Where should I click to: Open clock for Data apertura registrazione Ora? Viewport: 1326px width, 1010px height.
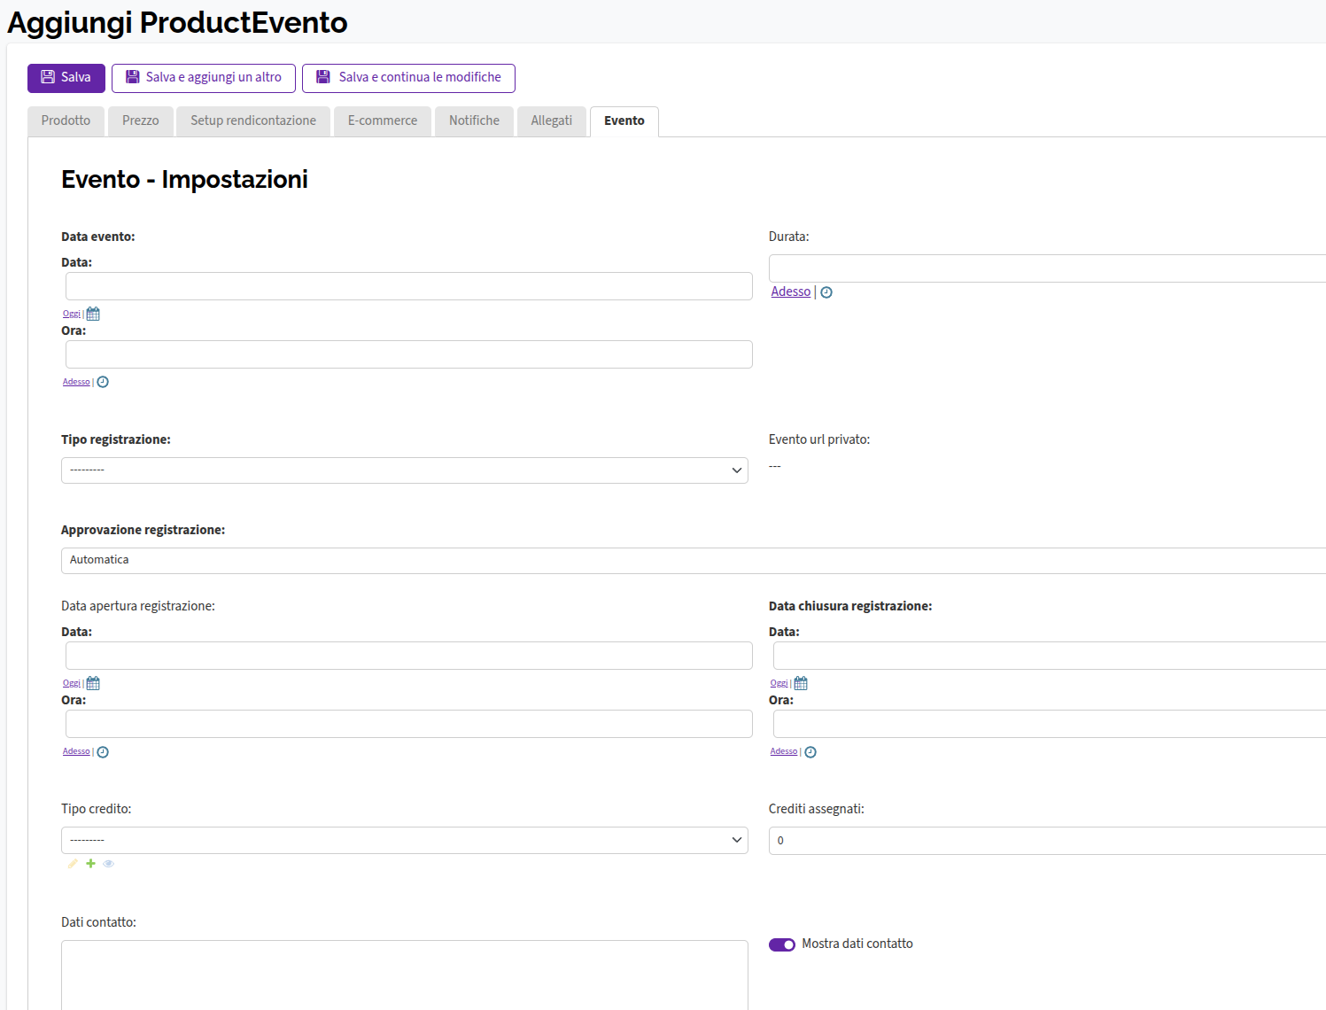[103, 752]
